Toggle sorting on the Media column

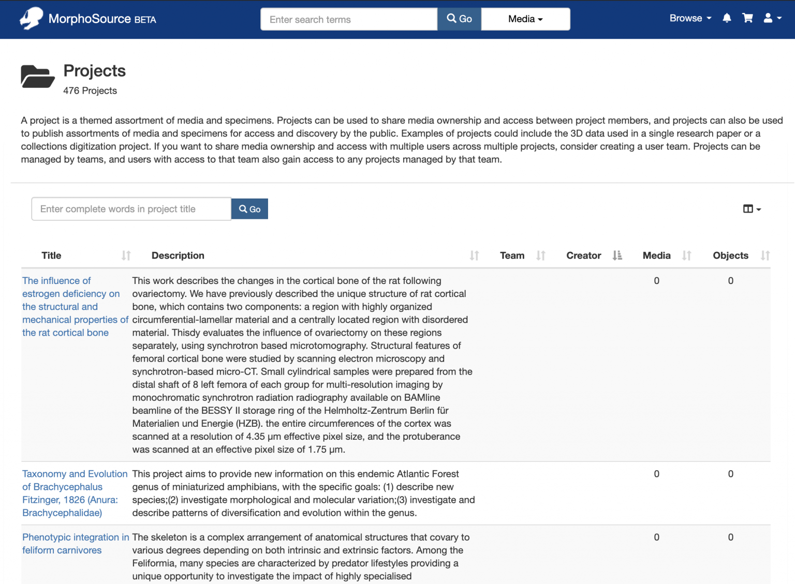687,255
